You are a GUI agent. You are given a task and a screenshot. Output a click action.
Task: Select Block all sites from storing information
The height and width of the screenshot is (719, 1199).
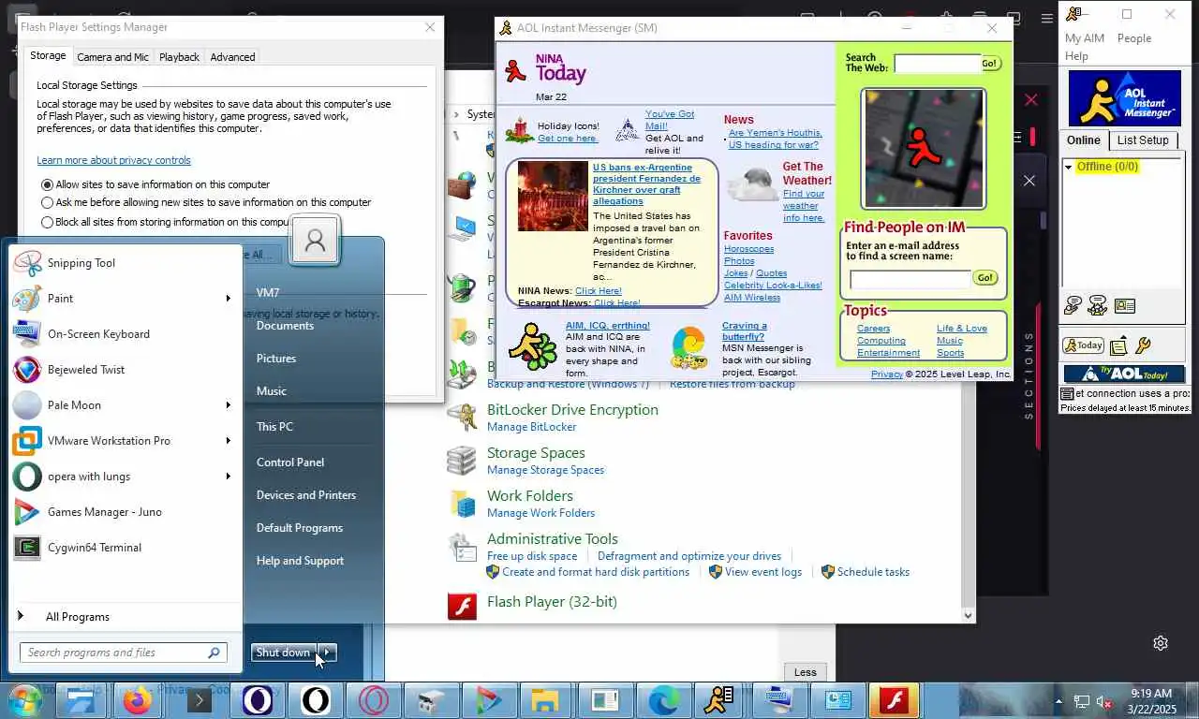48,222
